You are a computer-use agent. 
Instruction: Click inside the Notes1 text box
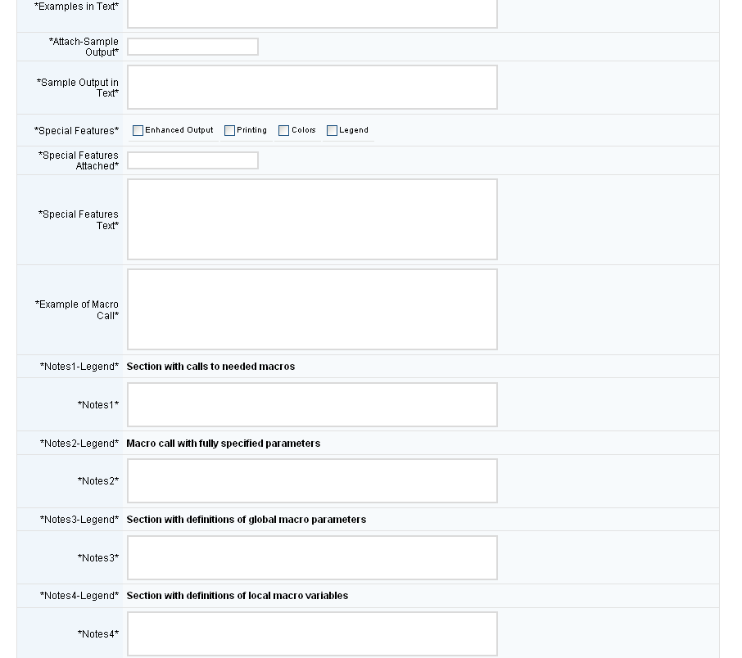click(312, 405)
